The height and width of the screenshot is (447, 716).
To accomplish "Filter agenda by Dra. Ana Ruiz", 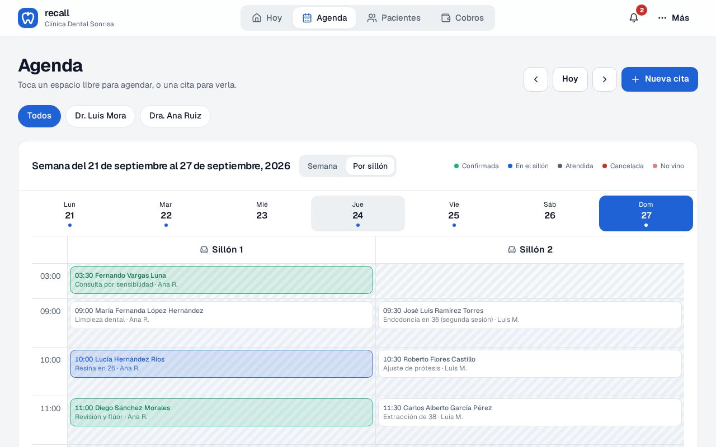I will click(175, 116).
